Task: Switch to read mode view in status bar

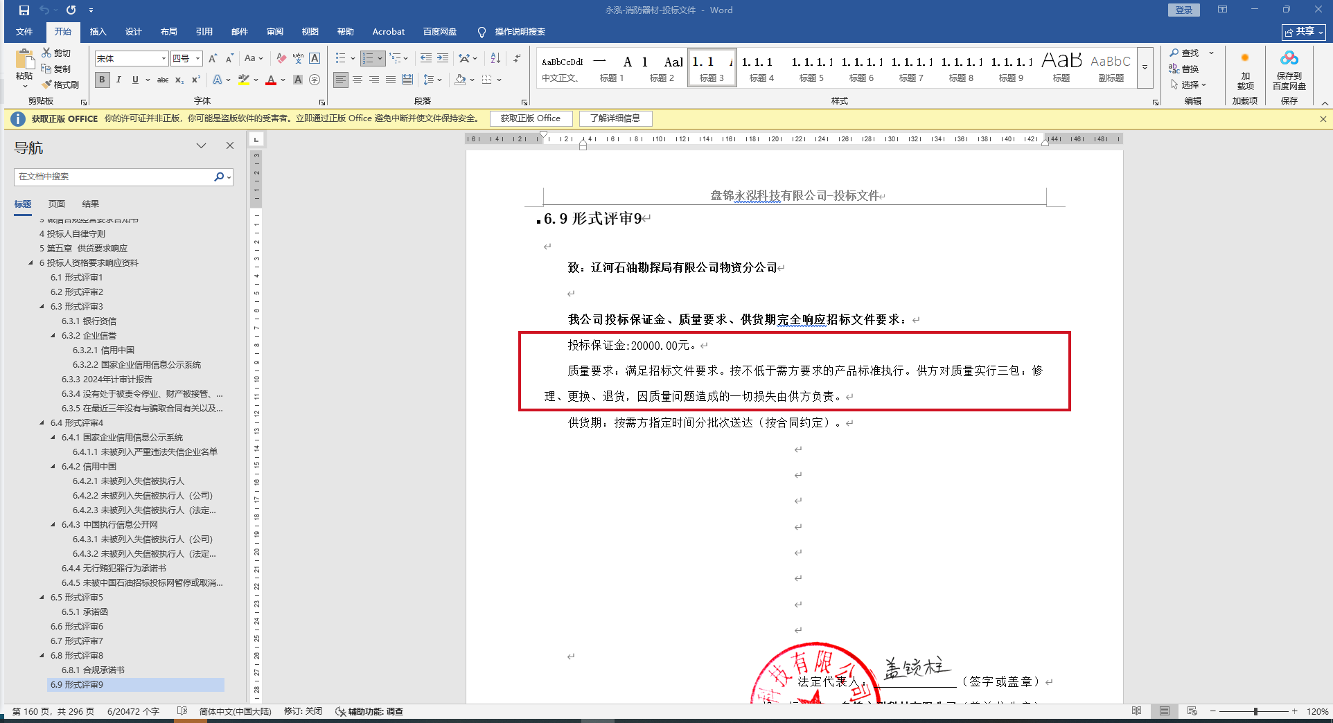Action: click(x=1136, y=711)
